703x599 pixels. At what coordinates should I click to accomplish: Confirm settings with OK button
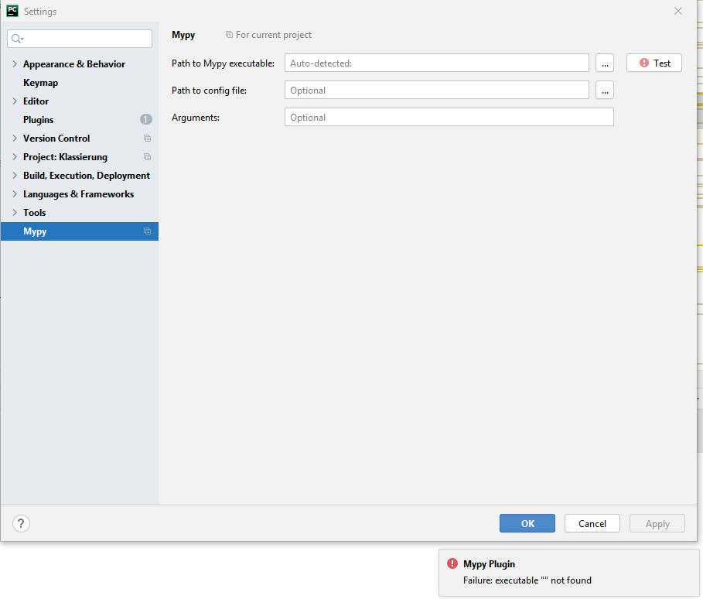[527, 523]
